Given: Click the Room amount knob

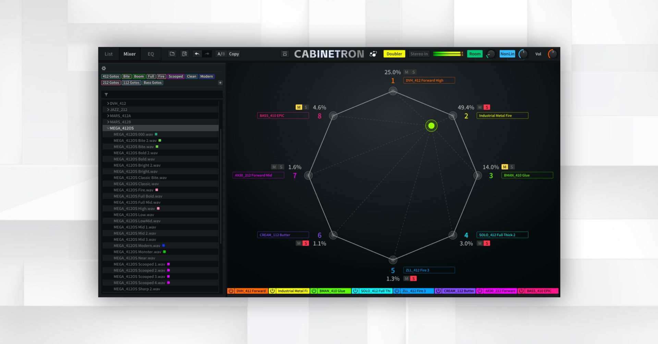Looking at the screenshot, I should [x=491, y=54].
